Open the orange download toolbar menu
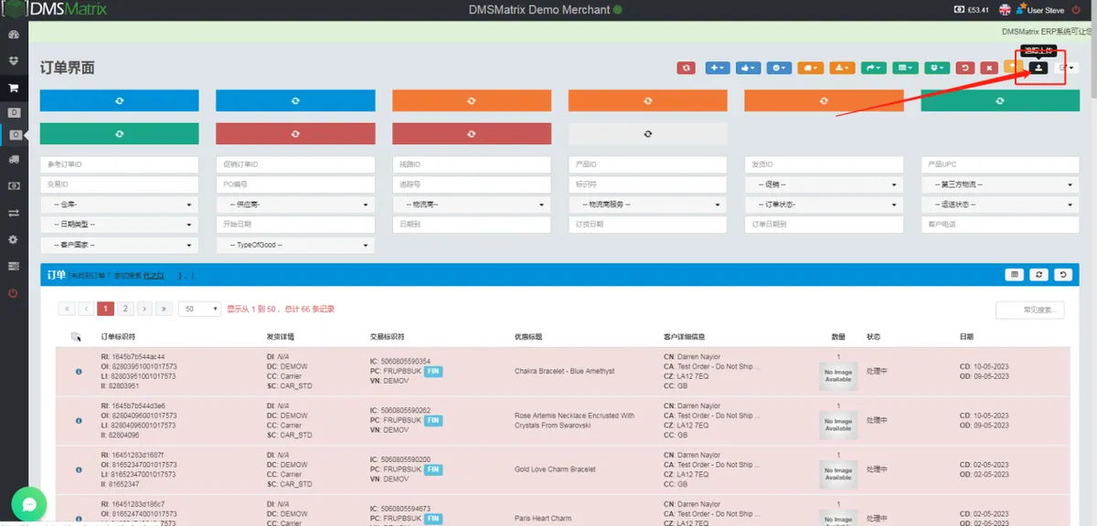The image size is (1097, 526). click(842, 68)
